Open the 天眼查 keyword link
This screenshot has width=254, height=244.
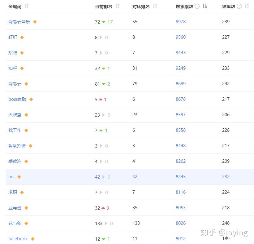tap(15, 115)
